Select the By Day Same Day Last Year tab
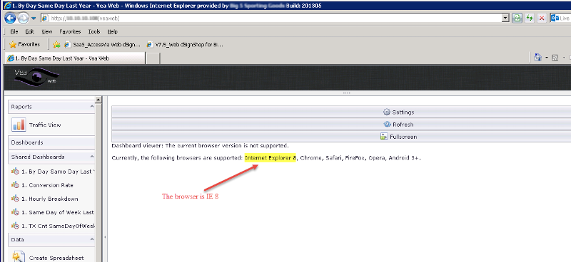Viewport: 571px width, 262px height. (x=75, y=58)
